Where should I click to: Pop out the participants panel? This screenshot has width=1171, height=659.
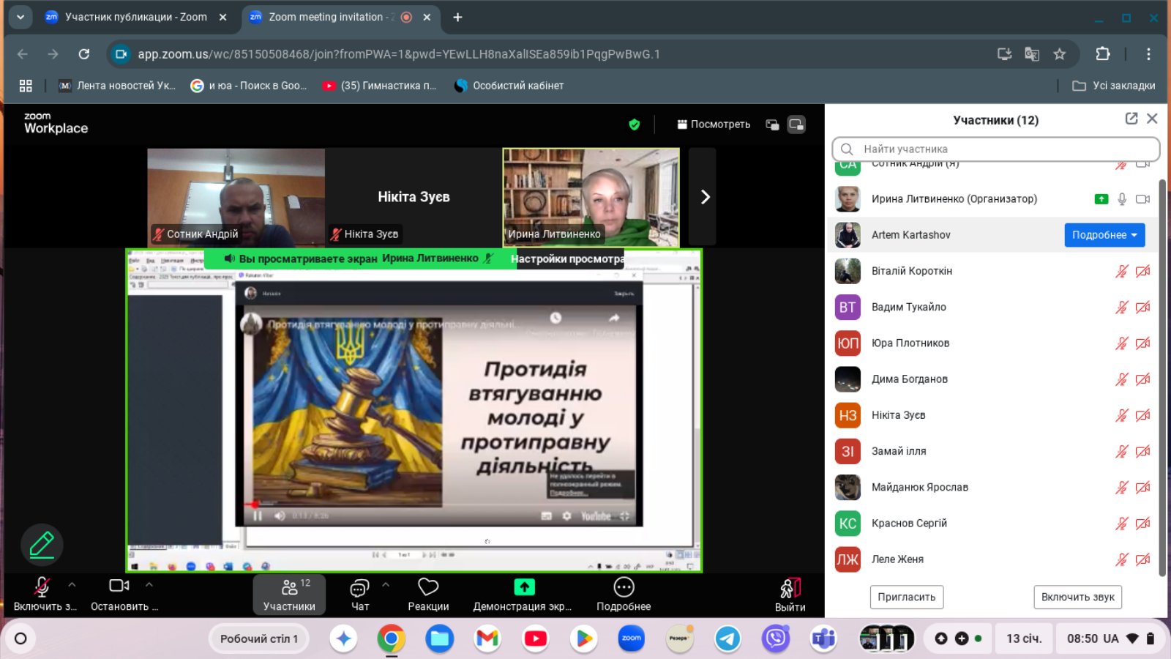point(1131,119)
